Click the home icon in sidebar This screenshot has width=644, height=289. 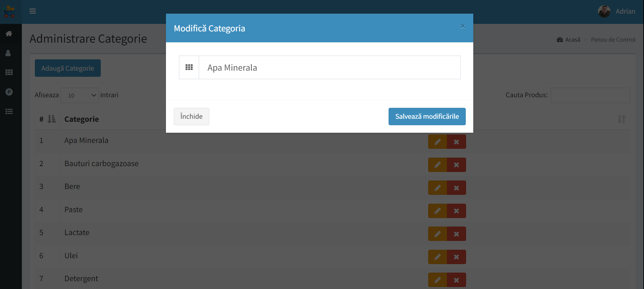9,33
